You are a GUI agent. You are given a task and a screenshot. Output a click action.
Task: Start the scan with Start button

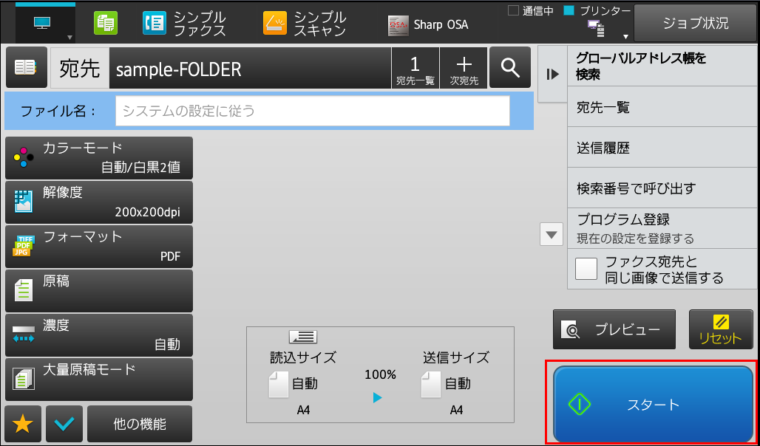pyautogui.click(x=654, y=405)
